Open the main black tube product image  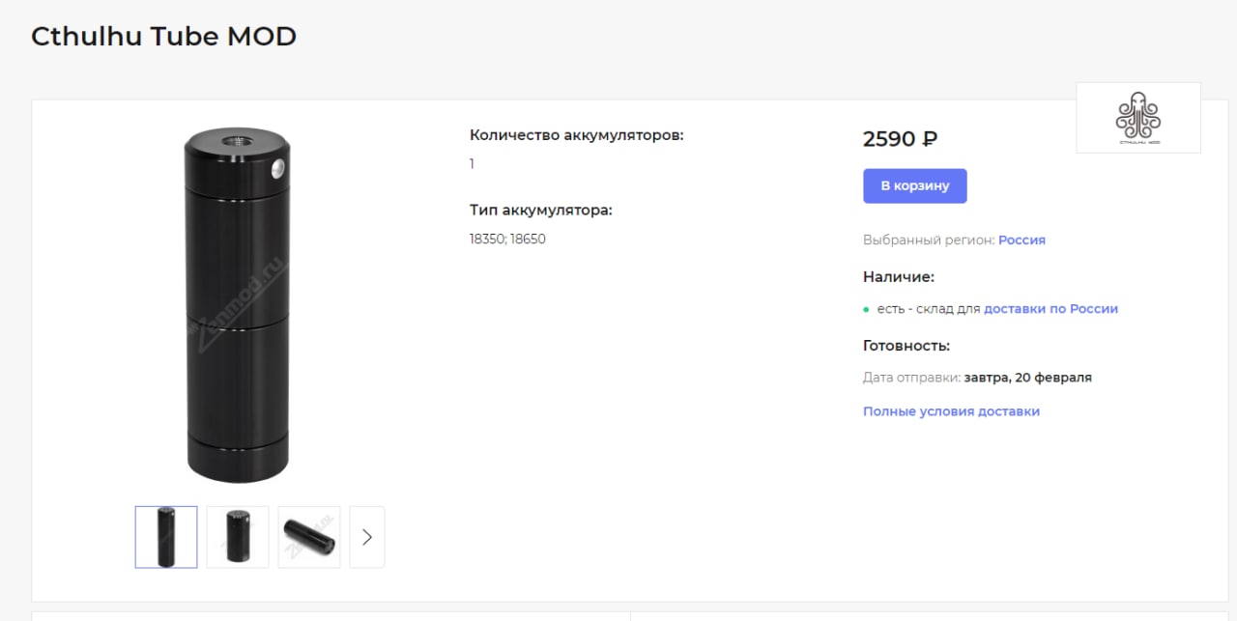(x=237, y=303)
